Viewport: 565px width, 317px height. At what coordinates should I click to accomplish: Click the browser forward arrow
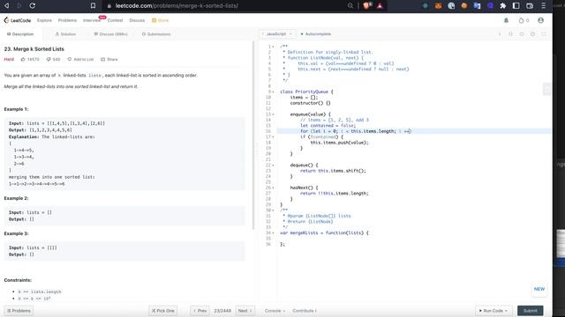click(x=19, y=6)
